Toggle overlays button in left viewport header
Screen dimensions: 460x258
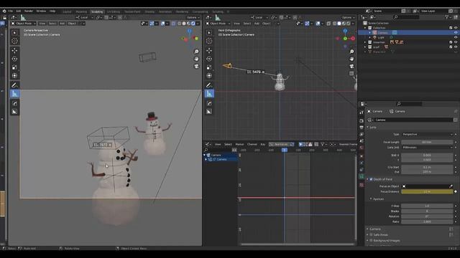click(163, 24)
